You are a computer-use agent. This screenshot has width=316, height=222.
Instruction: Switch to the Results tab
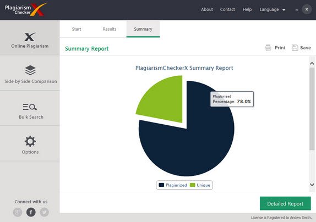110,29
